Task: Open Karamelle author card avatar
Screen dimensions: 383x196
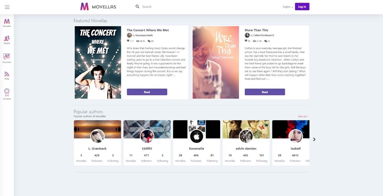Action: (197, 136)
